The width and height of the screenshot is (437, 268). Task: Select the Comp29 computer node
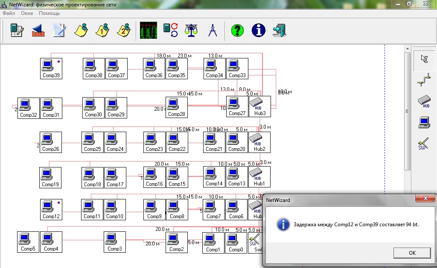[x=116, y=108]
